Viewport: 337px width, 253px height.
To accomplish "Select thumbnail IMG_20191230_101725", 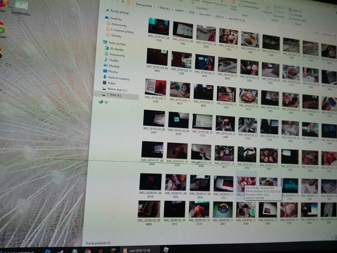I will coord(202,125).
